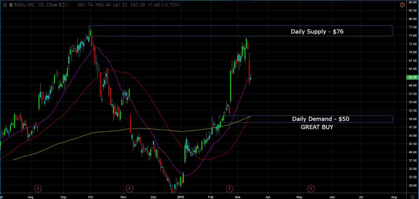Select the 'Daily Demand - $50' text label
The height and width of the screenshot is (199, 419).
(x=320, y=119)
